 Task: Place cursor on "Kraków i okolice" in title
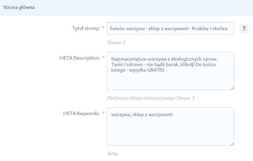click(x=215, y=29)
